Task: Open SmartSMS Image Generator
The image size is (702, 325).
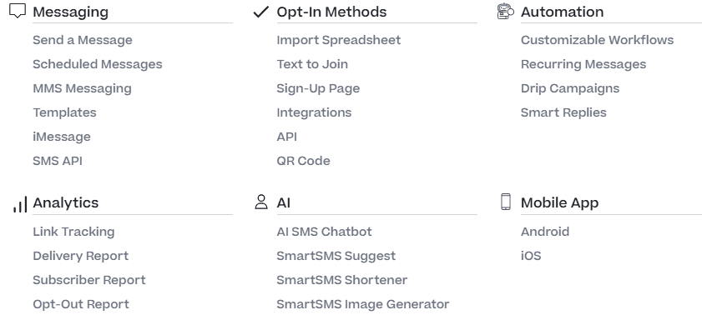Action: [x=363, y=304]
